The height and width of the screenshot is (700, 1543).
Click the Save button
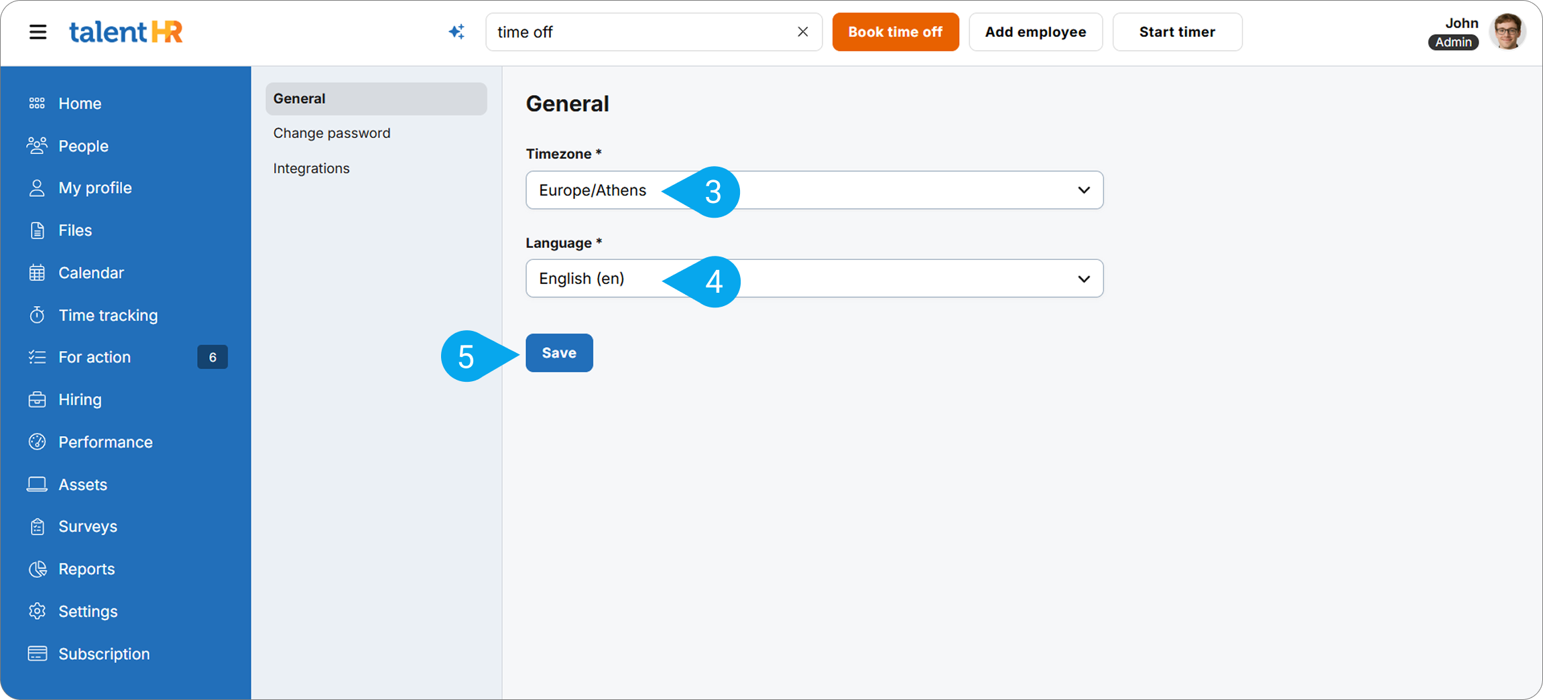point(558,353)
